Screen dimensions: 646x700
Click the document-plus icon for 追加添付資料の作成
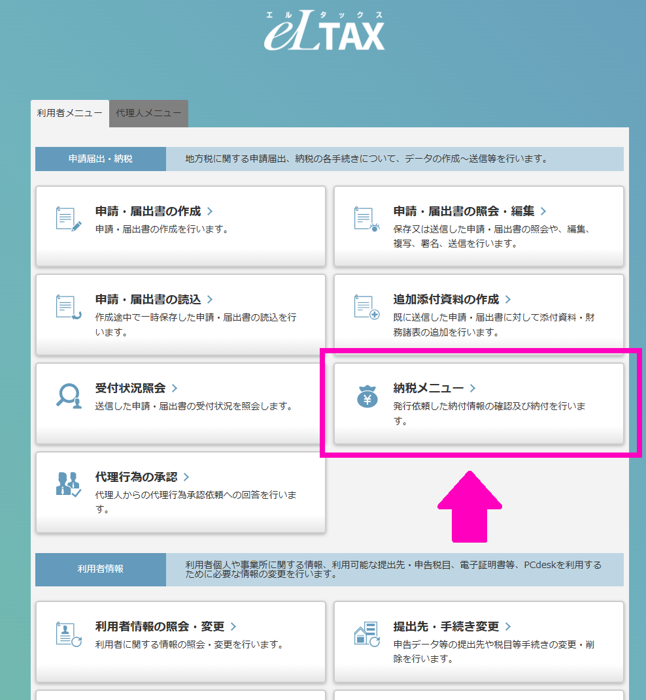click(x=365, y=307)
